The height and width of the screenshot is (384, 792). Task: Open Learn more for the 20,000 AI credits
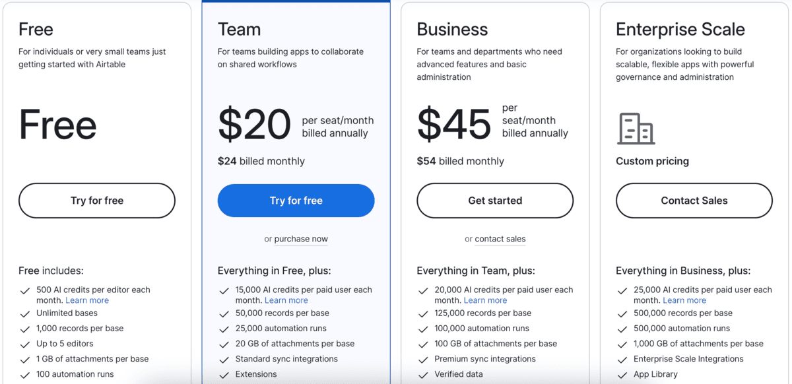click(x=485, y=300)
